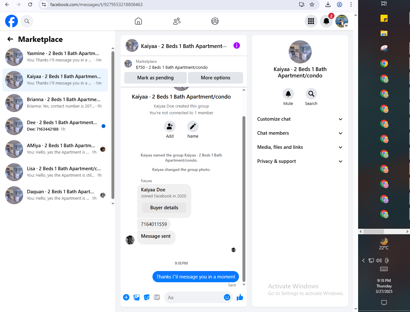Image resolution: width=410 pixels, height=312 pixels.
Task: Open the account profile picture menu
Action: (342, 21)
